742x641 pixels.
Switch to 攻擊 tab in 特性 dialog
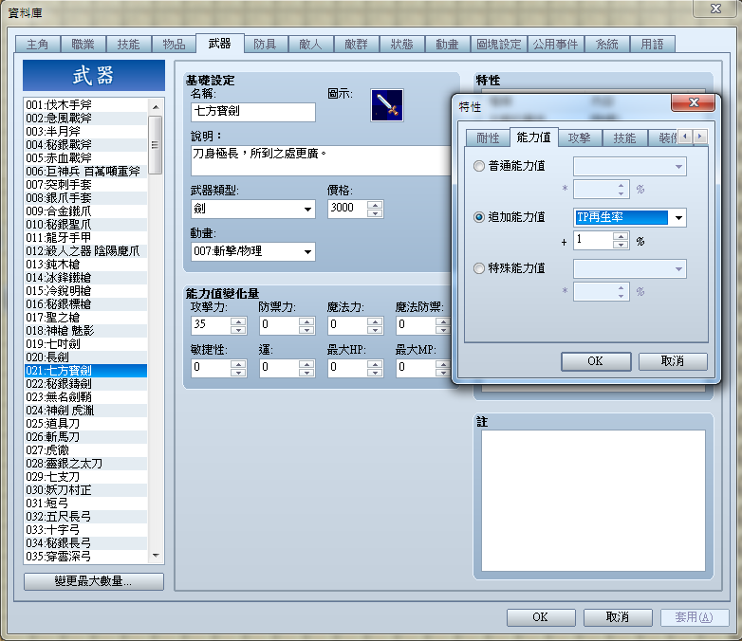point(579,138)
